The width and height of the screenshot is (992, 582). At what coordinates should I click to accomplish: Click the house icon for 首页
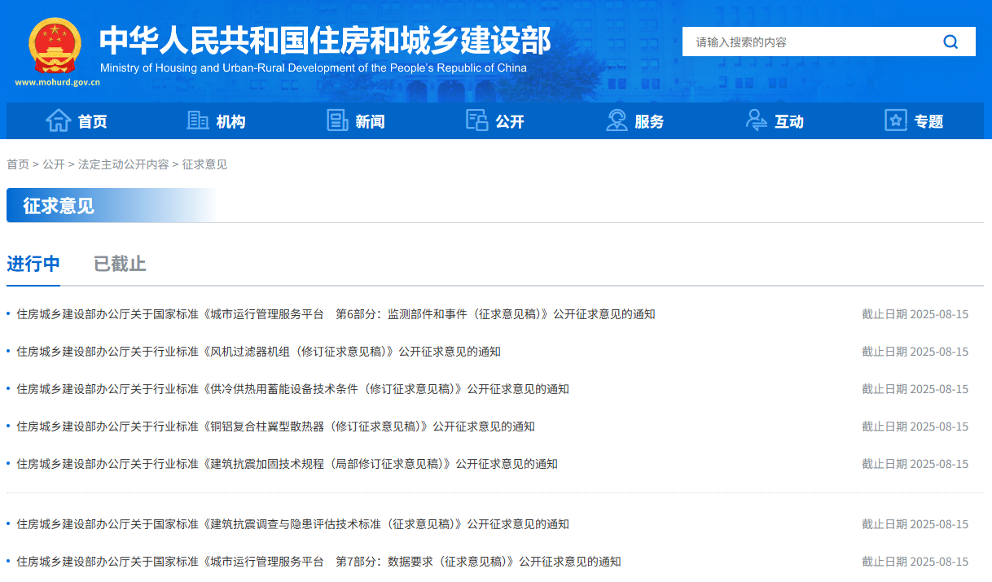(59, 120)
